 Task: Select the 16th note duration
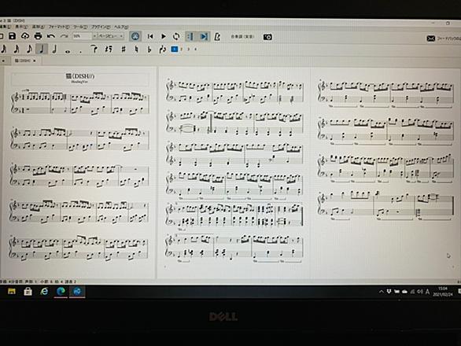(17, 49)
